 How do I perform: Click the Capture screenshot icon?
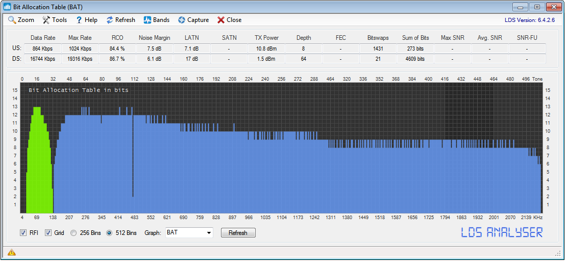181,20
